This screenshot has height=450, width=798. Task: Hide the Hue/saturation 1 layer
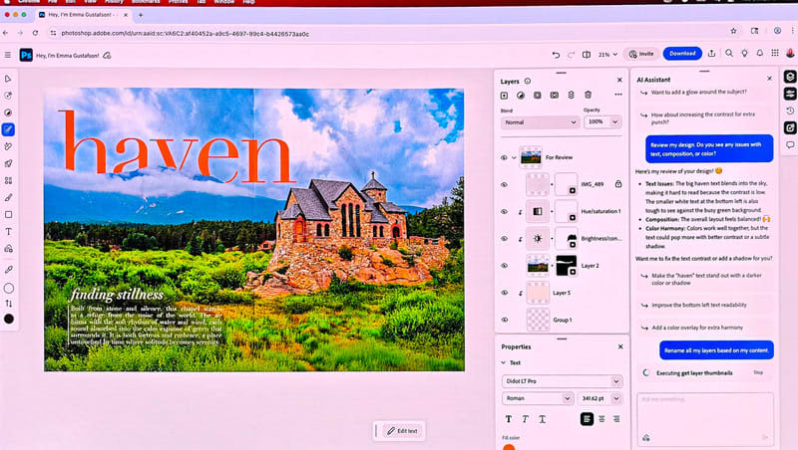tap(504, 211)
